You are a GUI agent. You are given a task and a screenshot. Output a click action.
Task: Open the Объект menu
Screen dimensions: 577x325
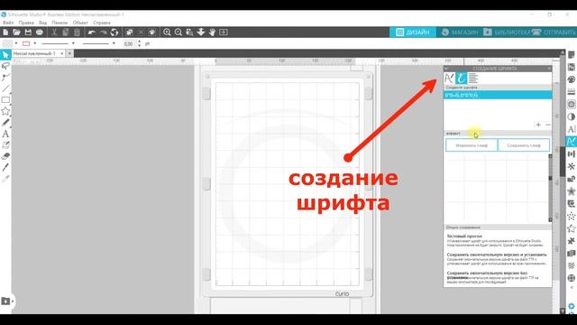click(x=80, y=23)
